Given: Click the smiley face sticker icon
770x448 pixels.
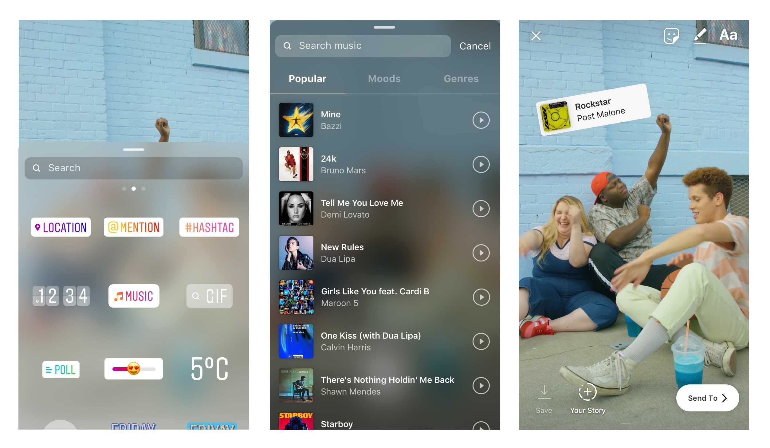Looking at the screenshot, I should click(671, 35).
